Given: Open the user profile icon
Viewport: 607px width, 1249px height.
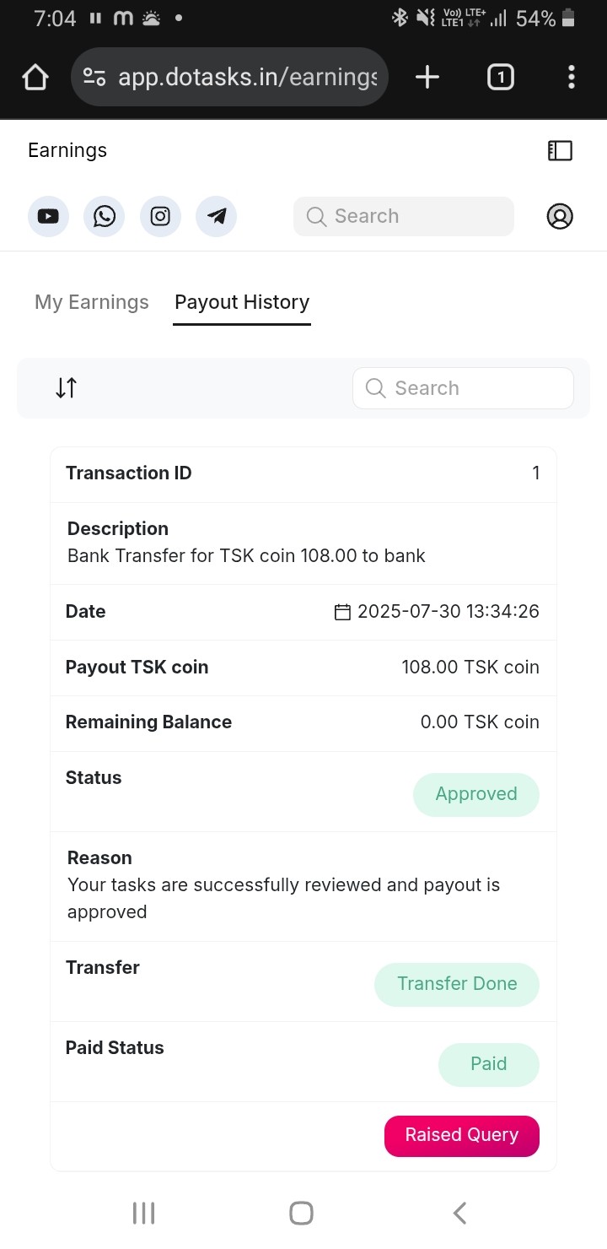Looking at the screenshot, I should coord(560,216).
